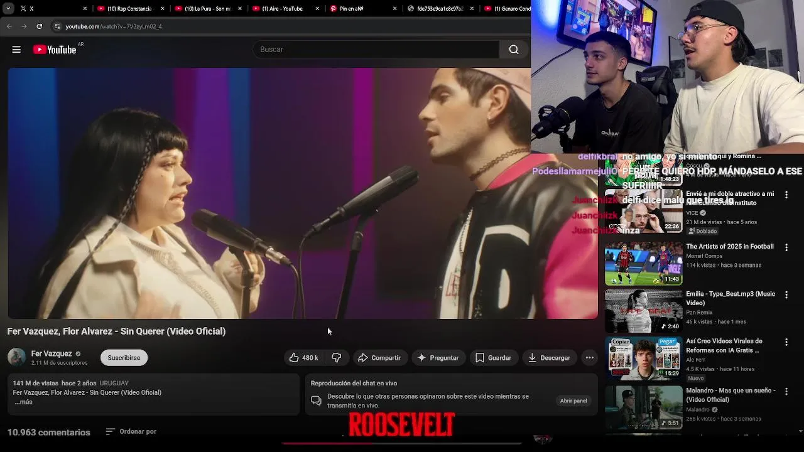Reload the page with refresh icon

click(x=39, y=26)
